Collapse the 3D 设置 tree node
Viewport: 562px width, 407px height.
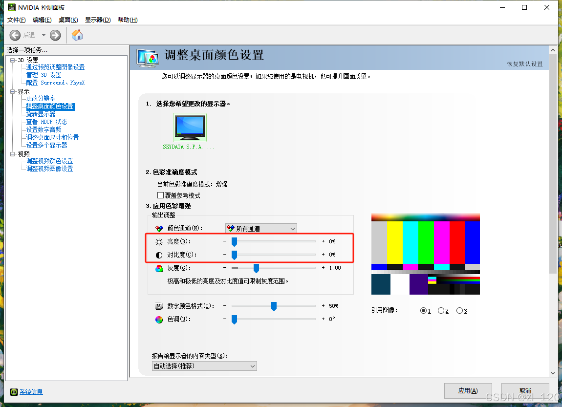coord(13,60)
